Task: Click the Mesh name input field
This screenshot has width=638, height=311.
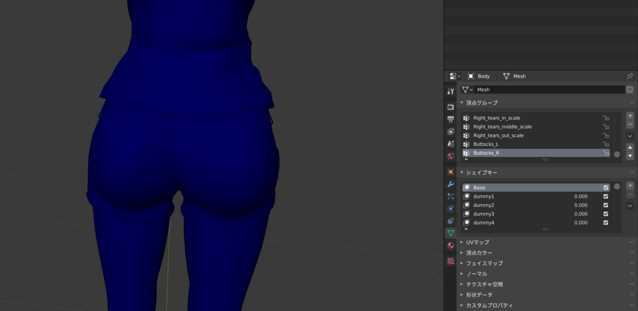Action: pyautogui.click(x=549, y=90)
